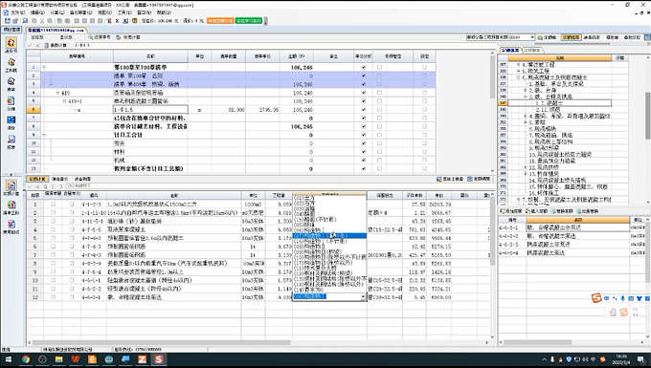Toggle the lock checkbox in bill row 5
The height and width of the screenshot is (368, 651).
[424, 101]
